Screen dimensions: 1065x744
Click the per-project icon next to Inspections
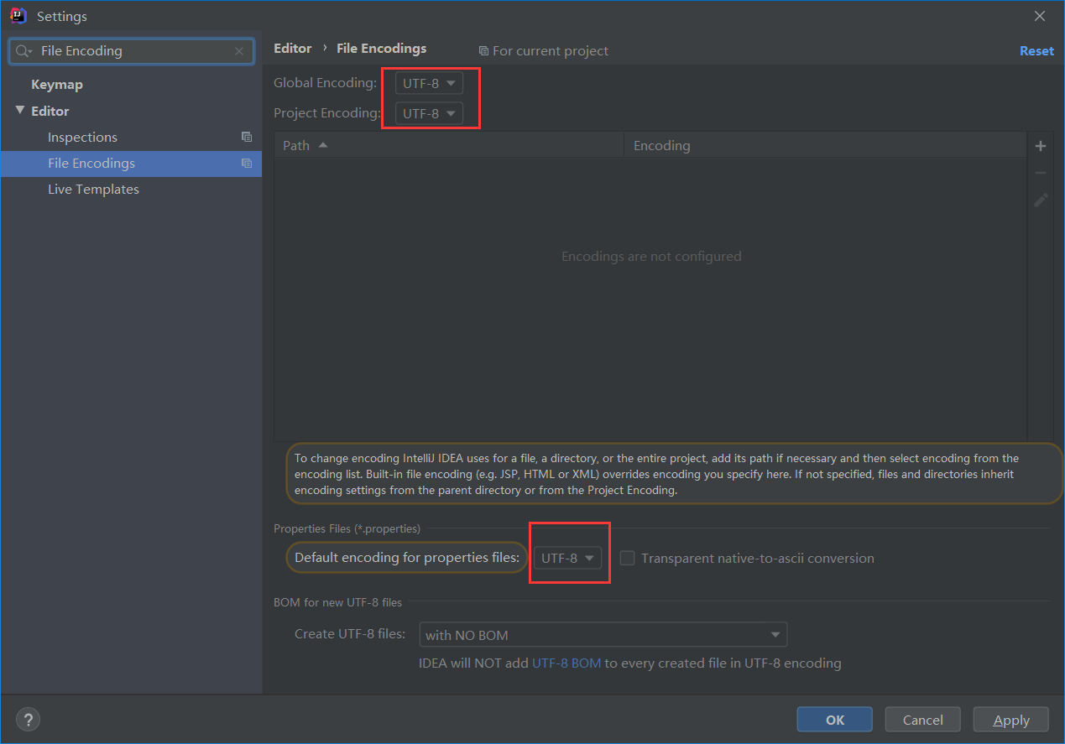[x=247, y=136]
